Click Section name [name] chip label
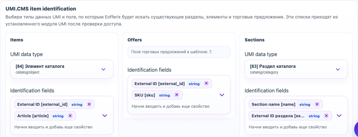 tap(273, 104)
